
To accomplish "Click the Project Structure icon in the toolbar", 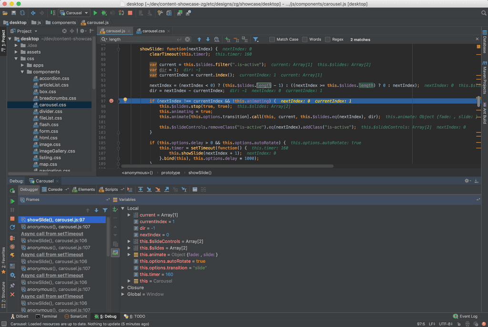I will tap(169, 13).
